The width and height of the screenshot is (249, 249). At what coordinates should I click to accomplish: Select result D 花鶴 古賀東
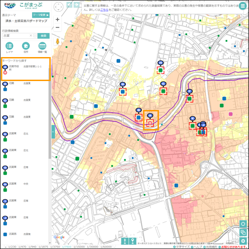point(25,120)
